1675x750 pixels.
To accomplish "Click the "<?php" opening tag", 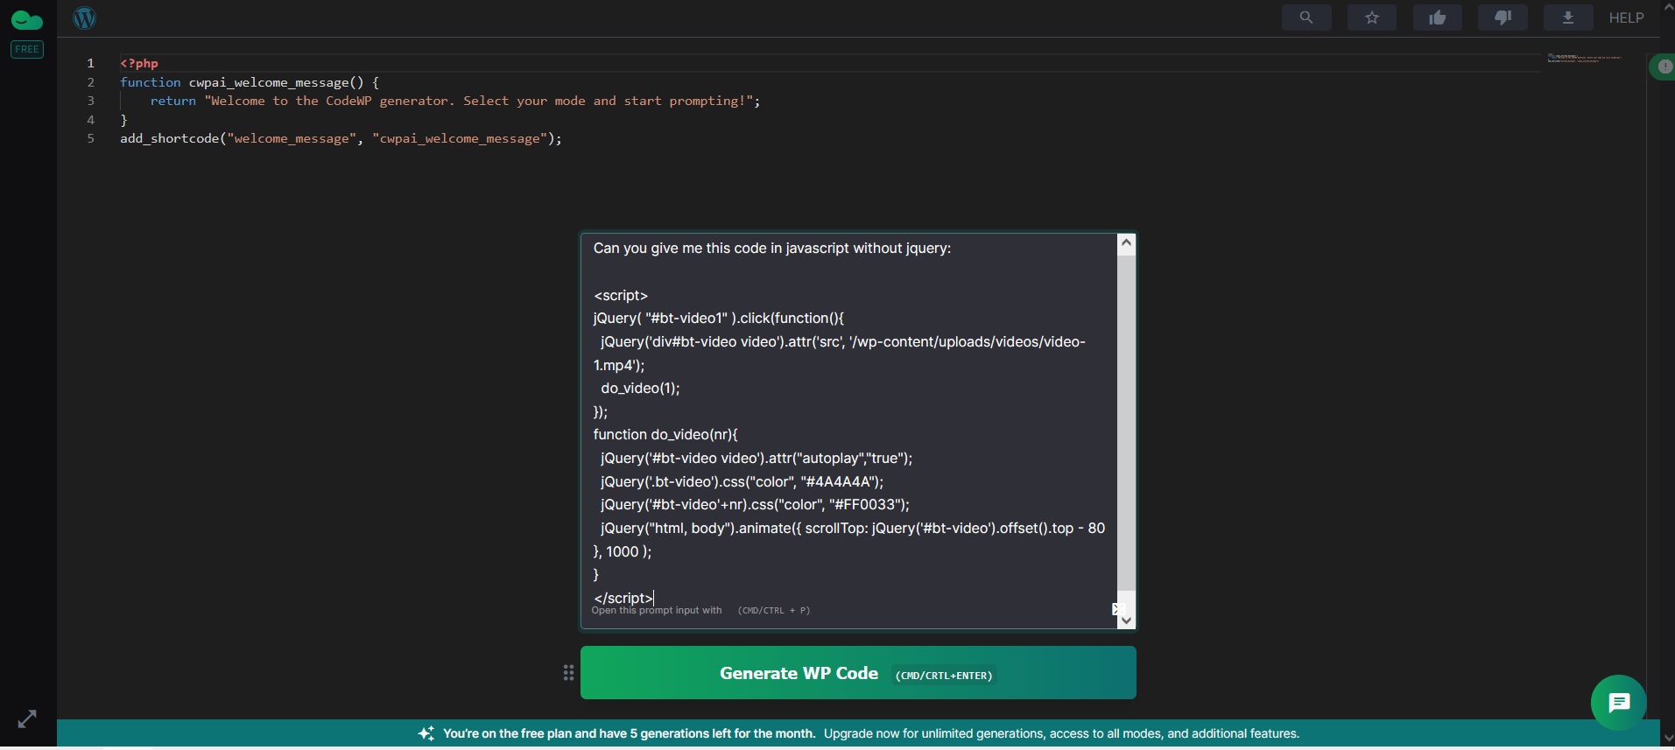I will [x=139, y=64].
